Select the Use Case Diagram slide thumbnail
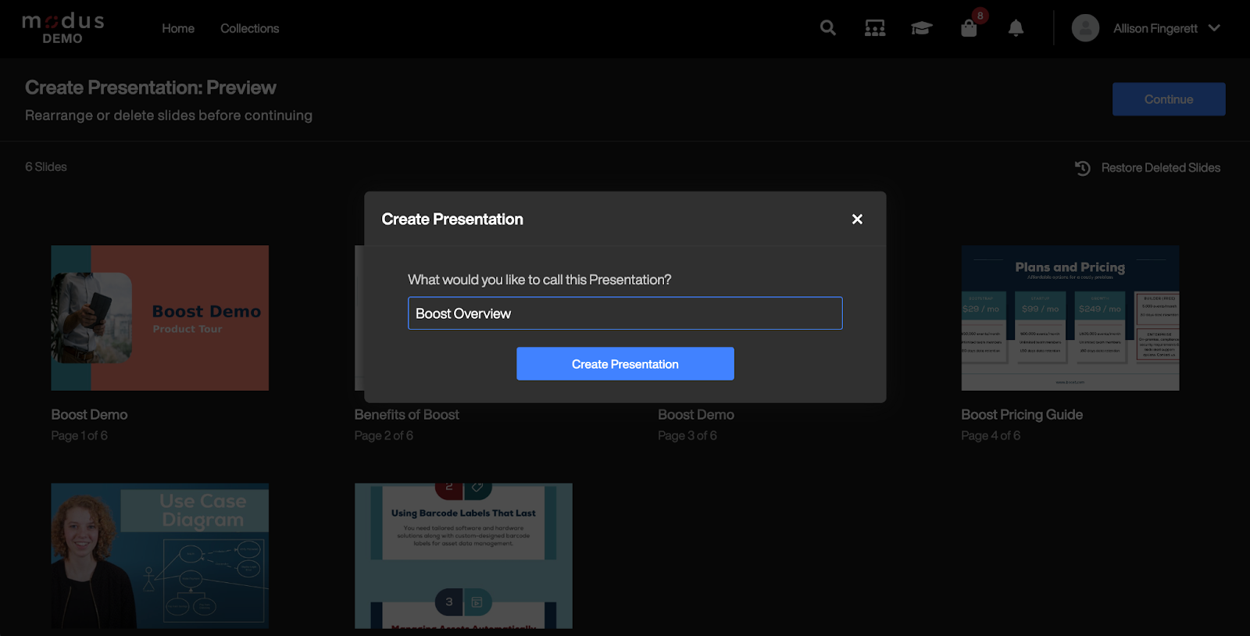Viewport: 1250px width, 636px height. tap(160, 556)
